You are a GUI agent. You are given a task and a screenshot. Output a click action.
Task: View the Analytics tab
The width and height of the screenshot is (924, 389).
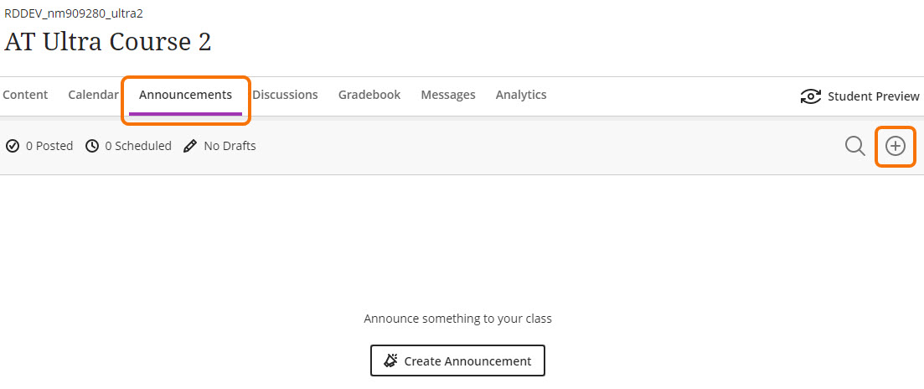pyautogui.click(x=521, y=95)
